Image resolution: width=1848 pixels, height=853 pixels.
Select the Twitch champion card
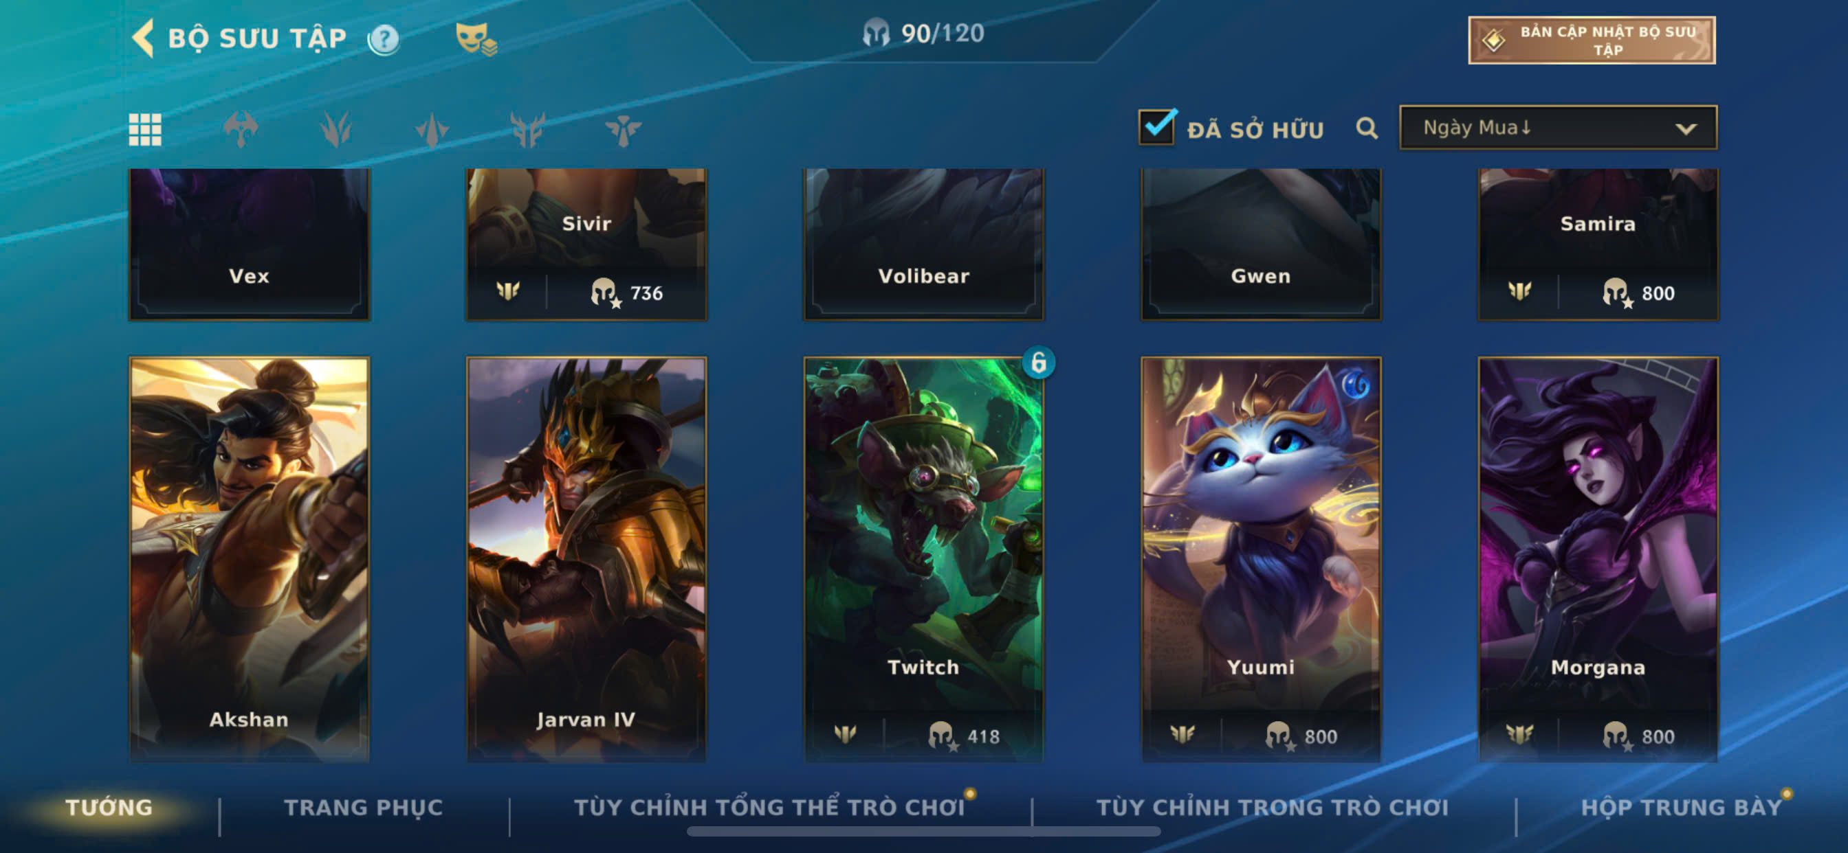click(923, 559)
